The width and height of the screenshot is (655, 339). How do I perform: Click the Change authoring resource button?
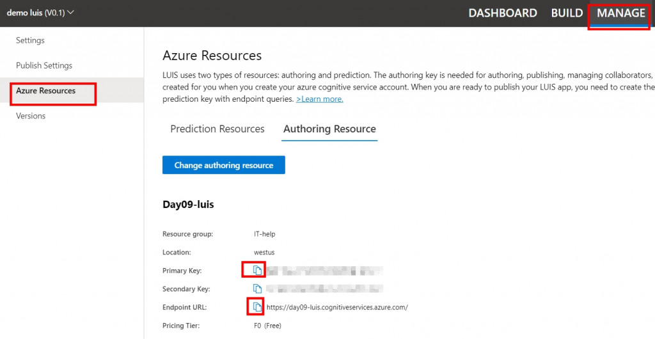[223, 165]
